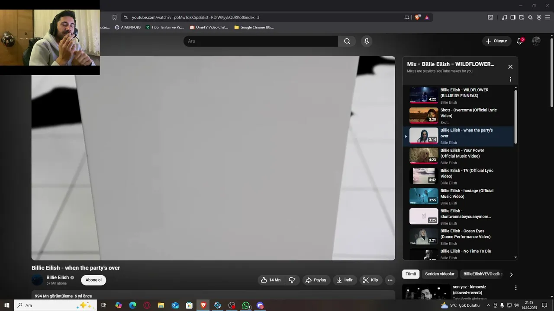554x311 pixels.
Task: Click browser address bar URL
Action: 196,17
